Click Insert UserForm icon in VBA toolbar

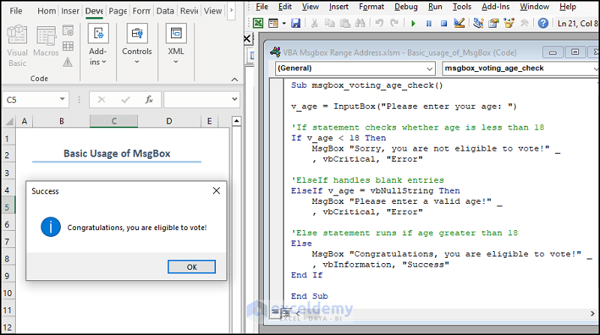click(273, 23)
